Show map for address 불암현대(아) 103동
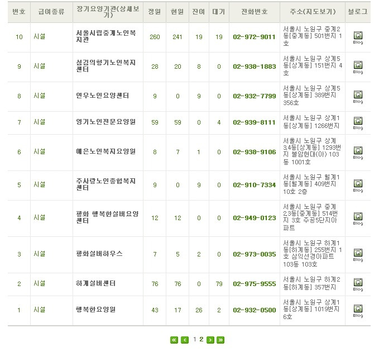The height and width of the screenshot is (352, 379). coord(312,151)
